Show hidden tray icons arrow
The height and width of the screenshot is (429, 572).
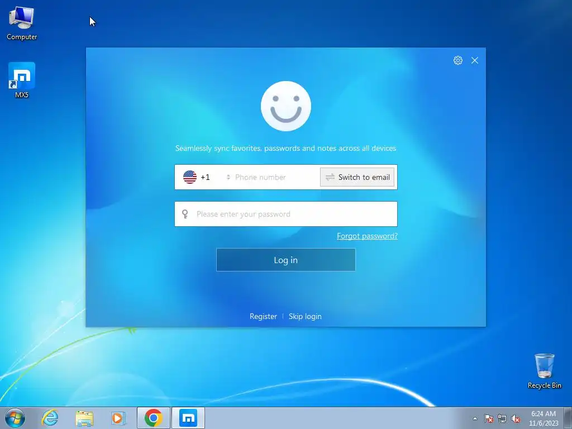[475, 418]
